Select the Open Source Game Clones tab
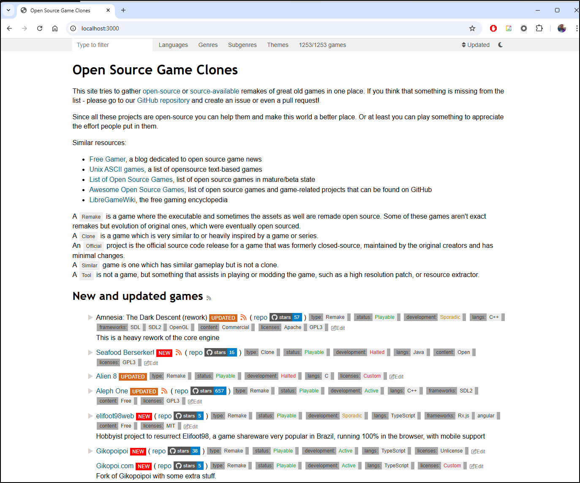Viewport: 580px width, 483px height. pos(65,10)
